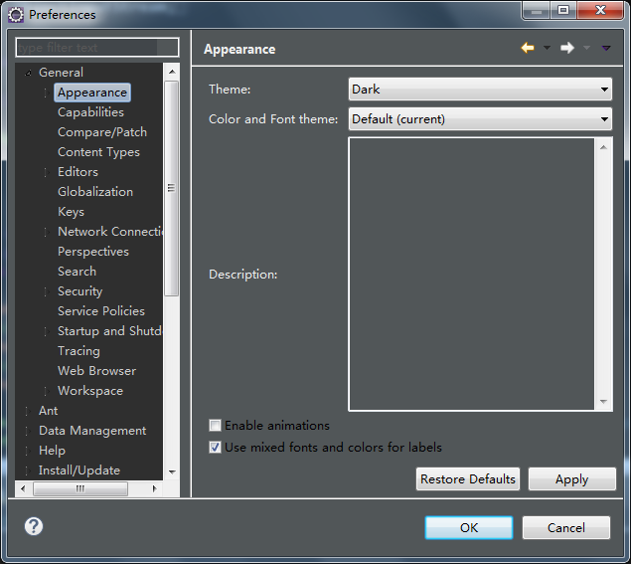The image size is (631, 564).
Task: Open Web Browser preferences
Action: (96, 371)
